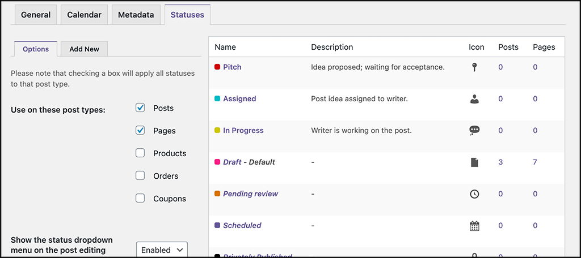Enable the Products post type checkbox

(140, 153)
